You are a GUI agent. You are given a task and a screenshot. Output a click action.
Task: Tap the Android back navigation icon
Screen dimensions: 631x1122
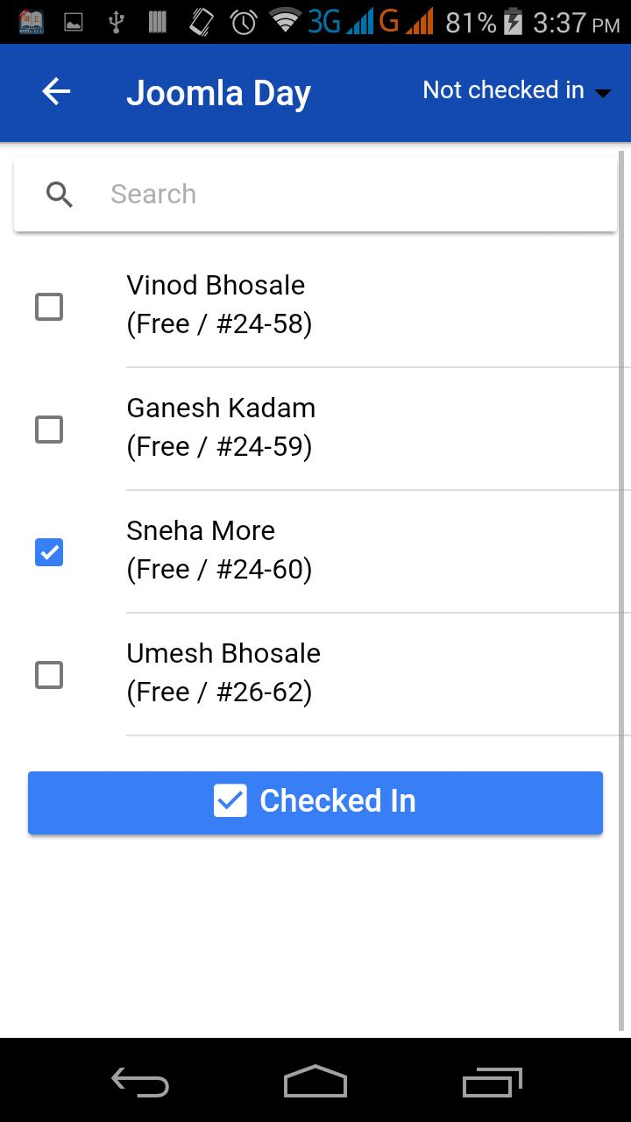pyautogui.click(x=140, y=1082)
